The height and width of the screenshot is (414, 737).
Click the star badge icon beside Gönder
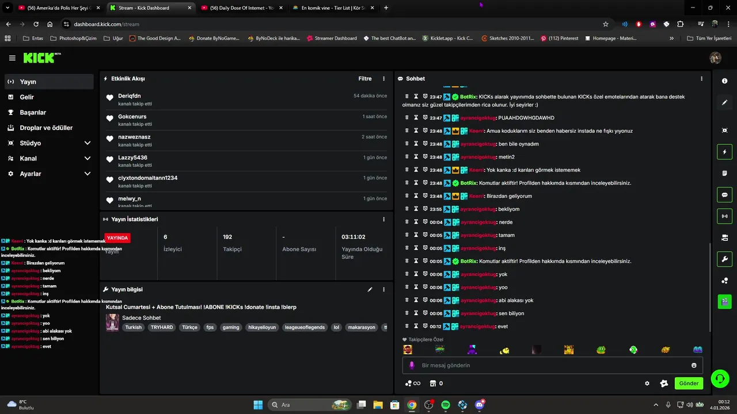click(664, 384)
